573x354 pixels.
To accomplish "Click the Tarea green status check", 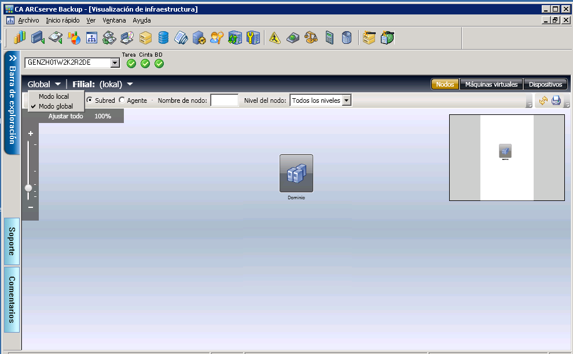I will (x=131, y=64).
